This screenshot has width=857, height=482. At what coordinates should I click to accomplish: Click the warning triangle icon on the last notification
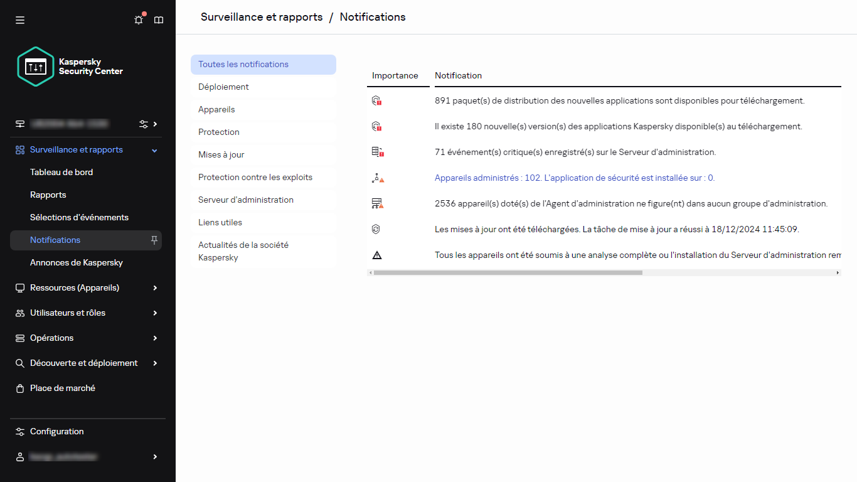[376, 254]
